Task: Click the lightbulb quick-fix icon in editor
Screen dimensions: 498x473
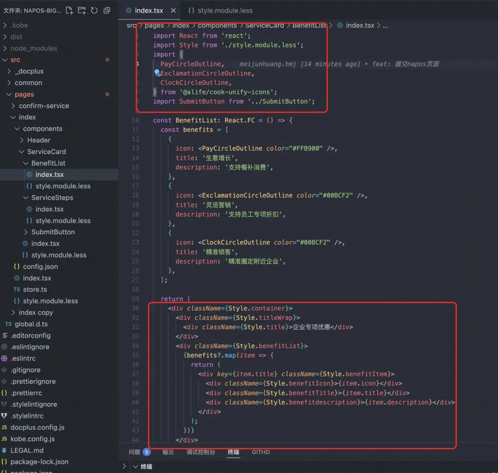Action: (157, 73)
